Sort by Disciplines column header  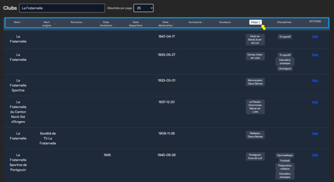click(285, 22)
